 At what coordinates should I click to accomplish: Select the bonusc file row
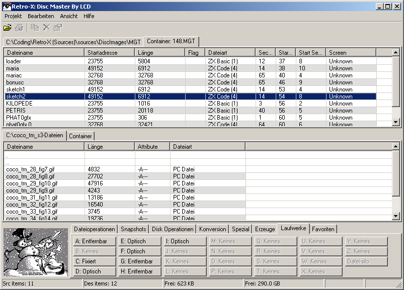[190, 82]
